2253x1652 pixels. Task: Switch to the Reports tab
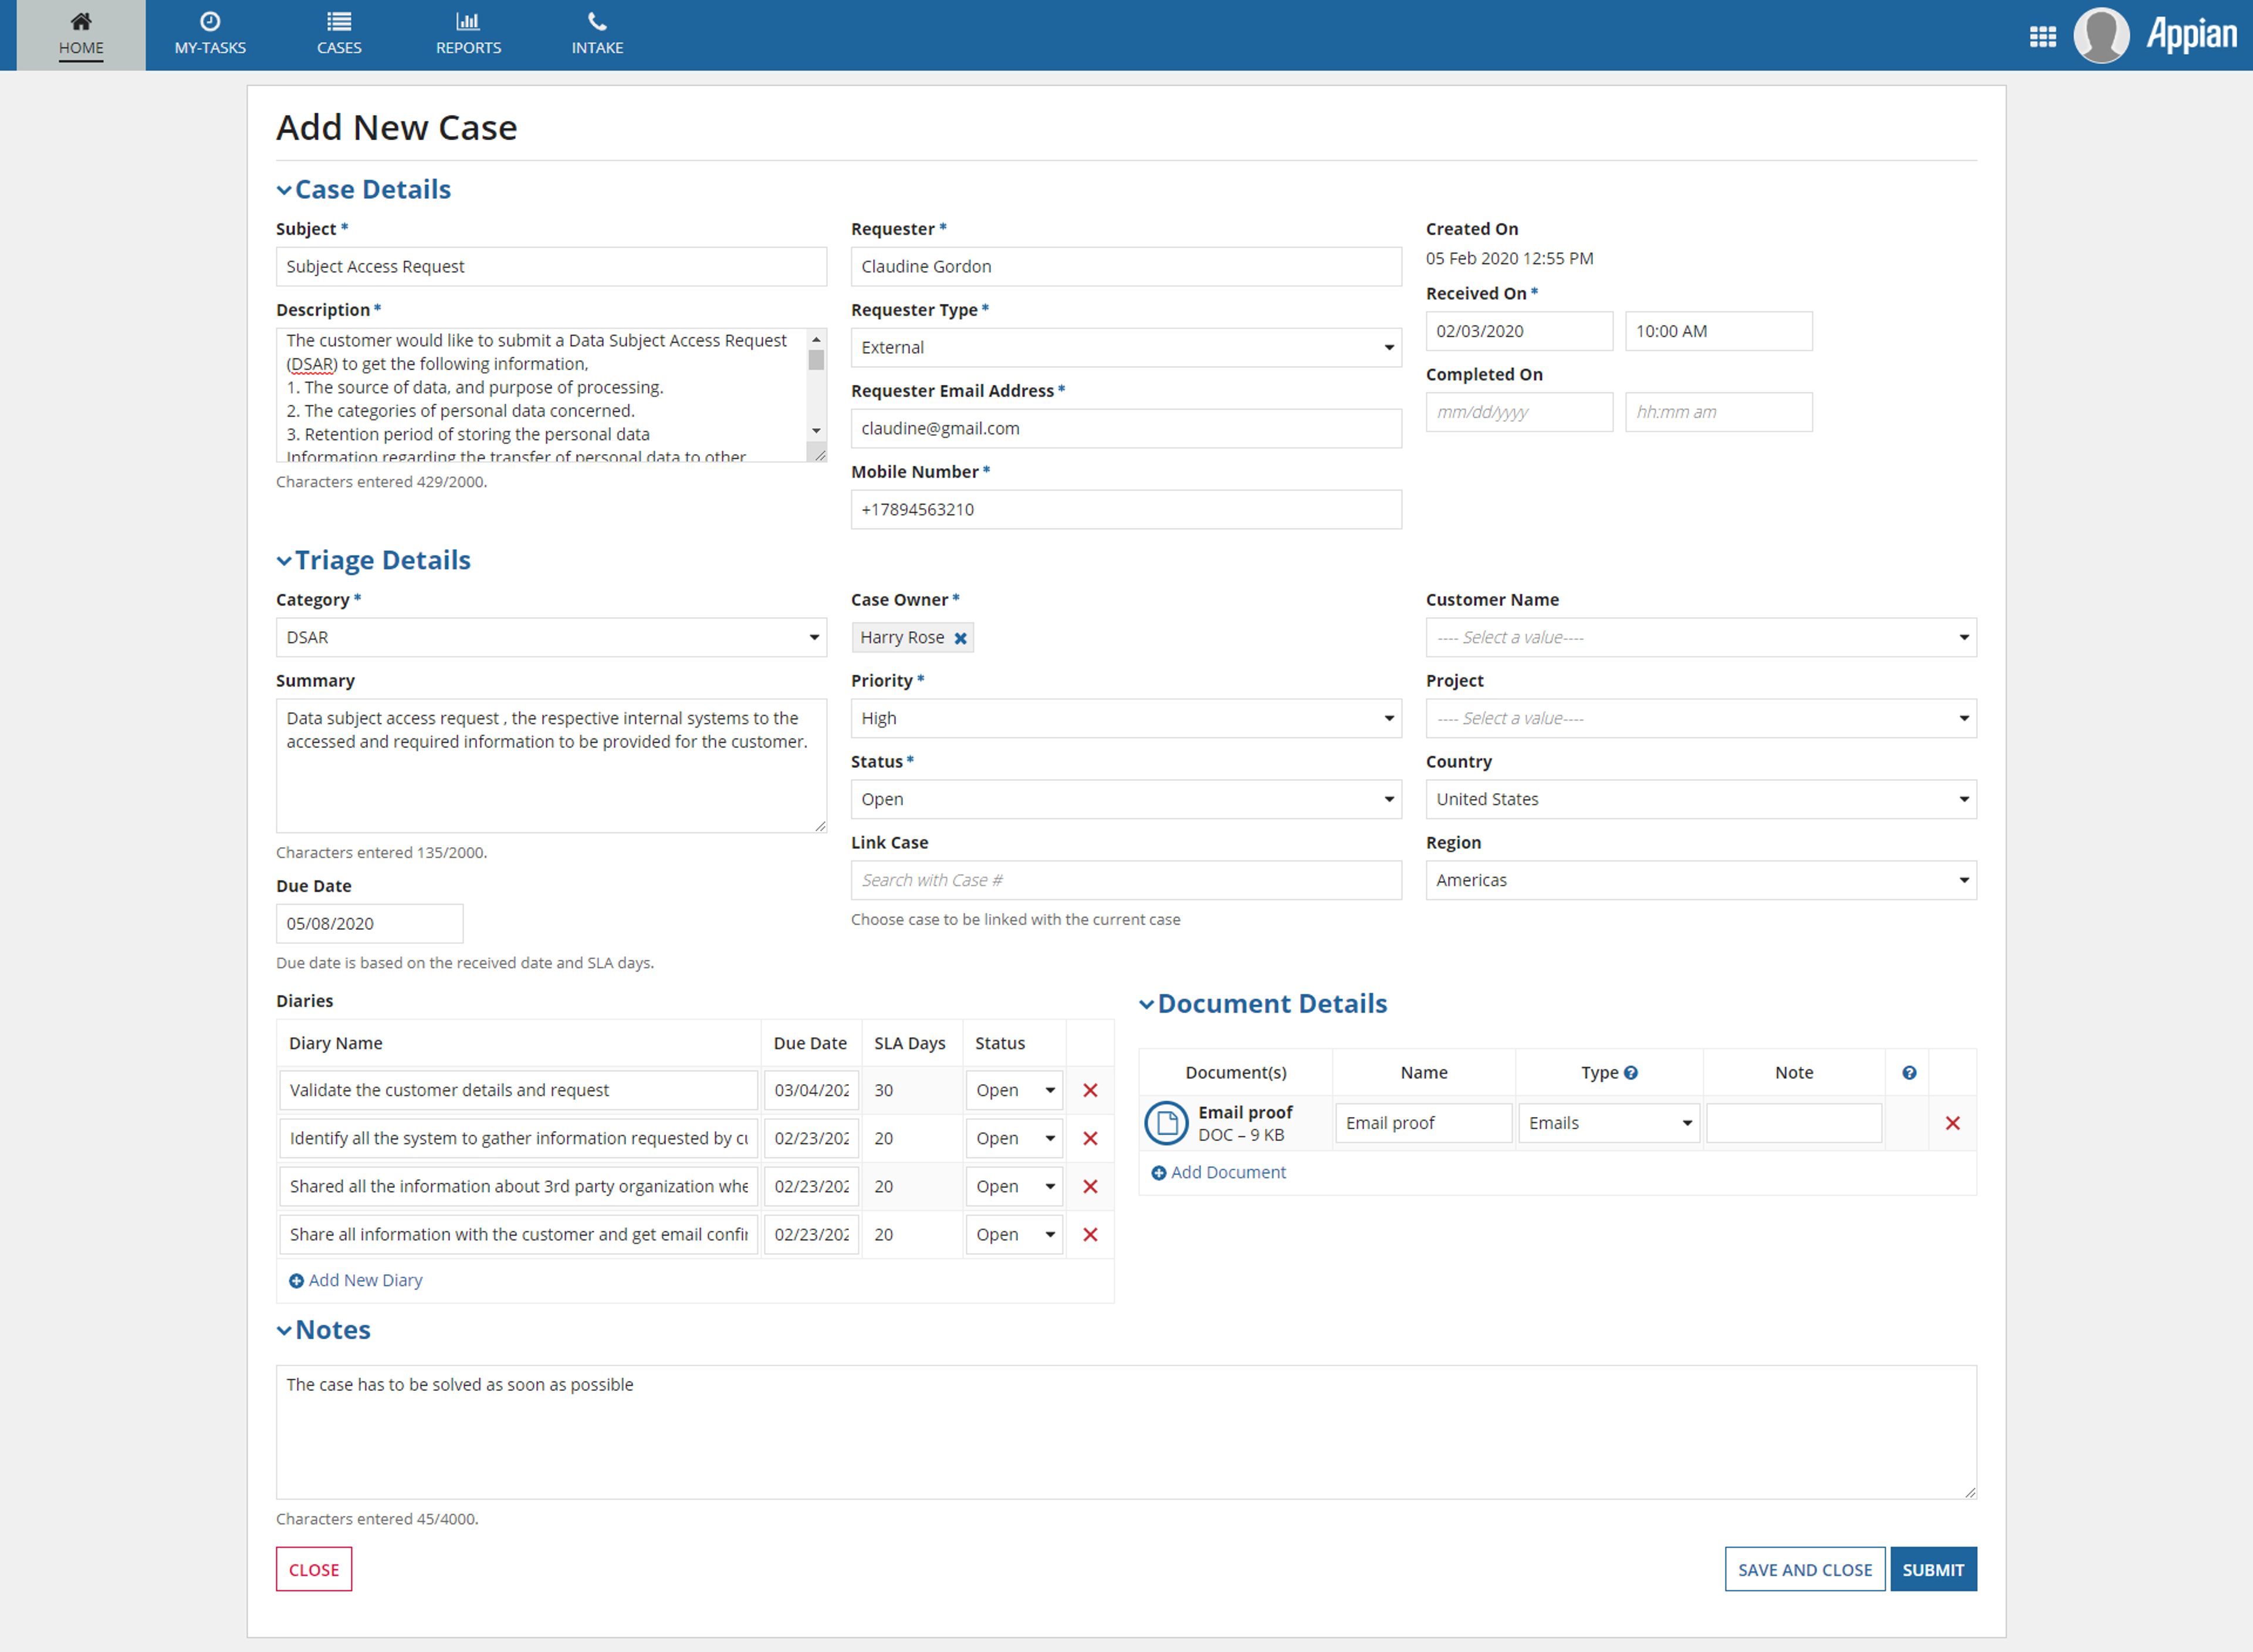tap(468, 35)
